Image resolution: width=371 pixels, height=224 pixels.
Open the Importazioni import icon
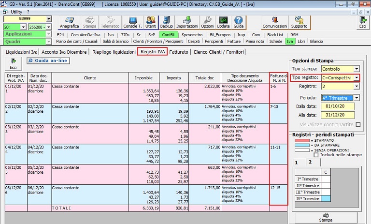(187, 23)
